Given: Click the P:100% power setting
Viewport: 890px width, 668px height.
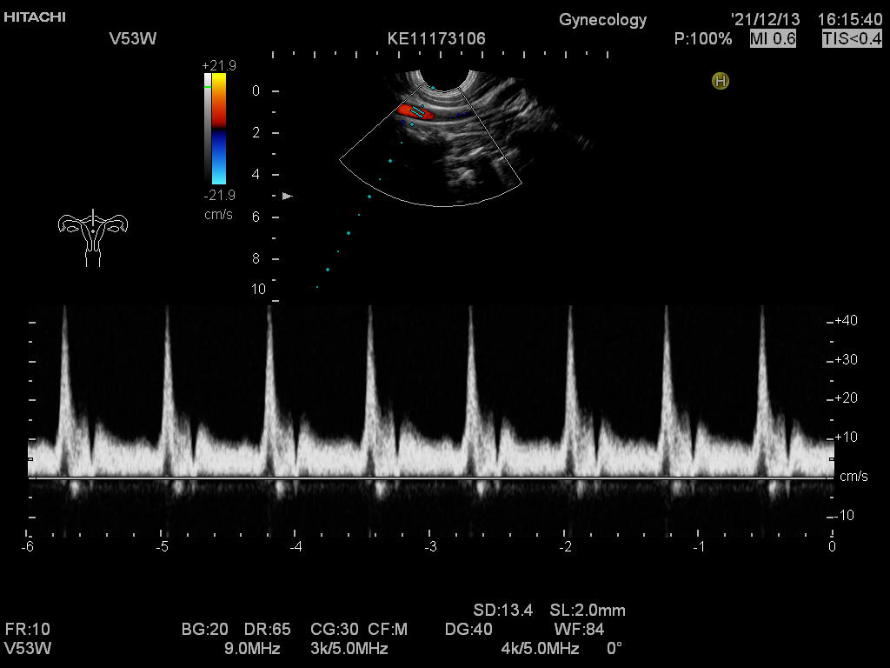Looking at the screenshot, I should click(x=703, y=38).
